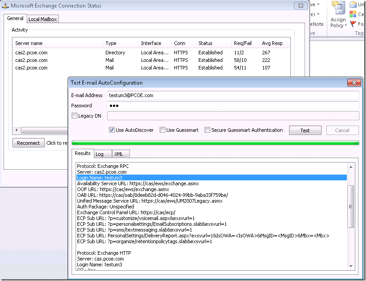Image resolution: width=366 pixels, height=281 pixels.
Task: Click the Unified Message Service URL line
Action: (212, 201)
